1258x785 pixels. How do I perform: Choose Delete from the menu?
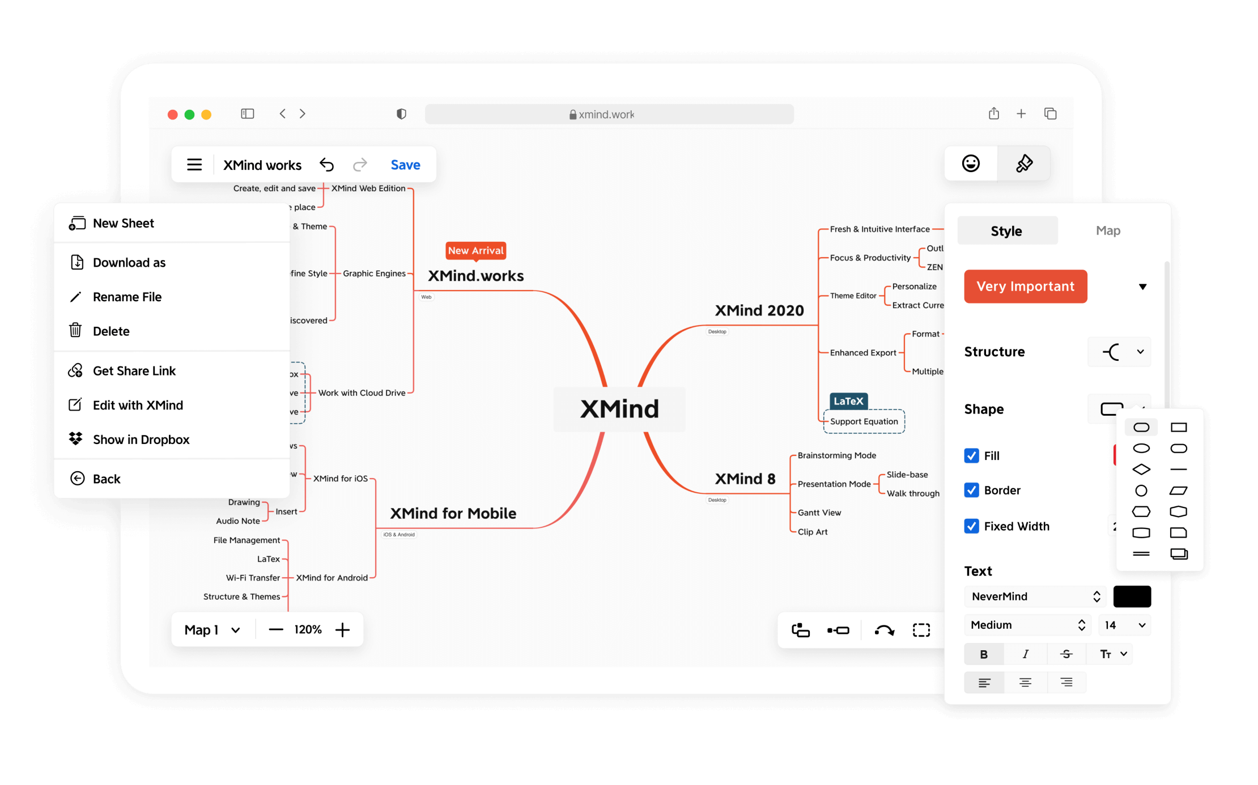pyautogui.click(x=172, y=331)
